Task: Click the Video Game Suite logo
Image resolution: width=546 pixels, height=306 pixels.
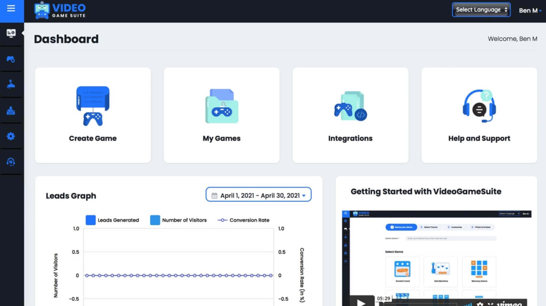Action: click(x=60, y=11)
